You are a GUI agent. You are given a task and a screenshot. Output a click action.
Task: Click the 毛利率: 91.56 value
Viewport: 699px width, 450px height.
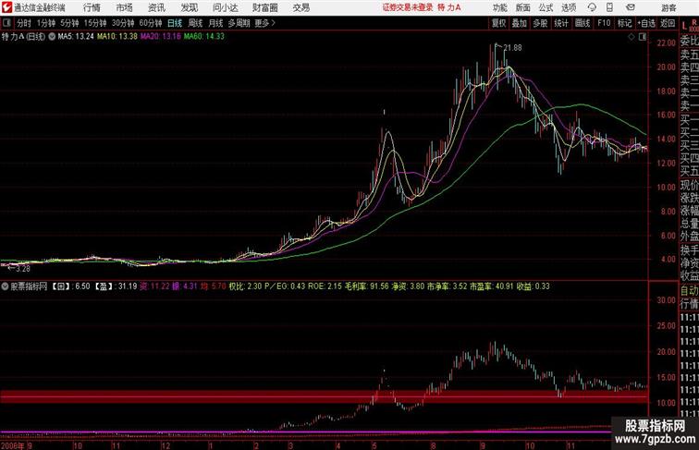click(x=366, y=286)
